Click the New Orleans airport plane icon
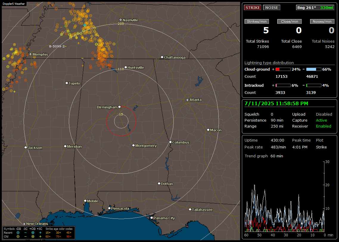This screenshot has width=339, height=242. pyautogui.click(x=24, y=224)
